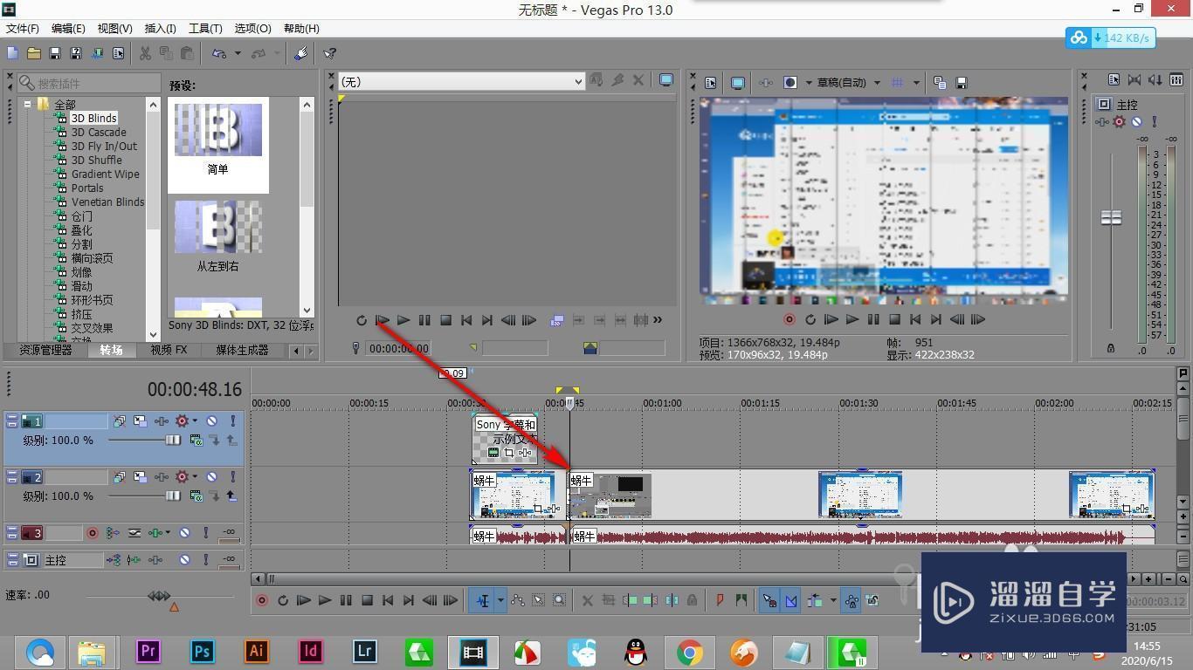This screenshot has height=670, width=1193.
Task: Save preview snapshot to file icon
Action: pyautogui.click(x=961, y=83)
